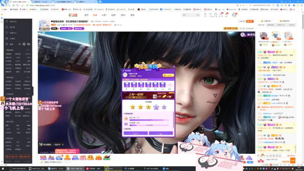The image size is (304, 171).
Task: Click the orange 关注 follow button
Action: click(x=250, y=21)
